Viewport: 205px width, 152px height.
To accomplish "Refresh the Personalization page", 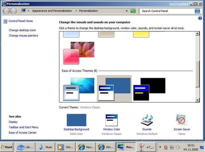I will [x=133, y=11].
